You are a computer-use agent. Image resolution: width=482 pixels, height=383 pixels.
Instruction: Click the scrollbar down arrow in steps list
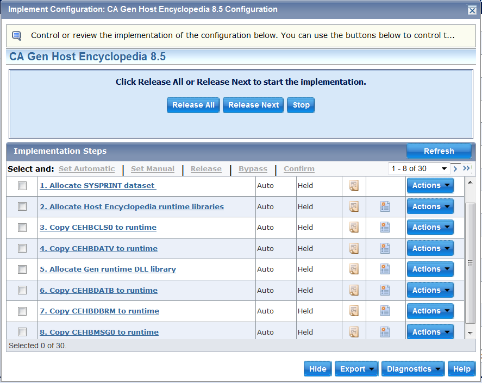(x=470, y=333)
